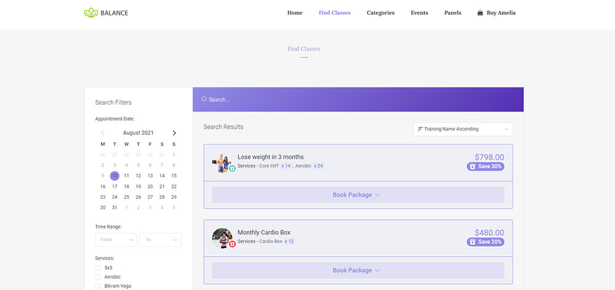The height and width of the screenshot is (290, 615).
Task: Go to next month in calendar
Action: click(x=174, y=133)
